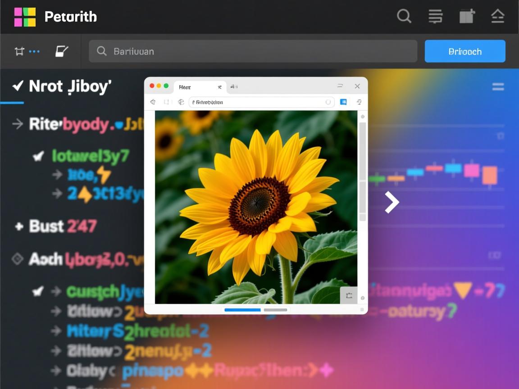This screenshot has height=389, width=519.
Task: Click the white right chevron beside image window
Action: tap(392, 203)
